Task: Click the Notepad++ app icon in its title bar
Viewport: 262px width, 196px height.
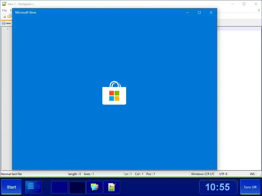Action: (4, 4)
